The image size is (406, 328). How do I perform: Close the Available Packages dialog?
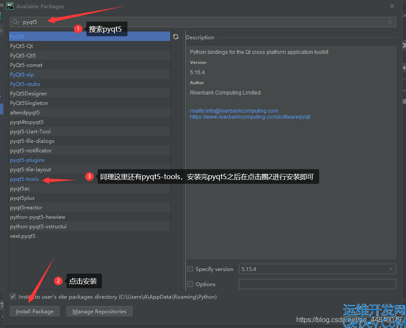(392, 6)
